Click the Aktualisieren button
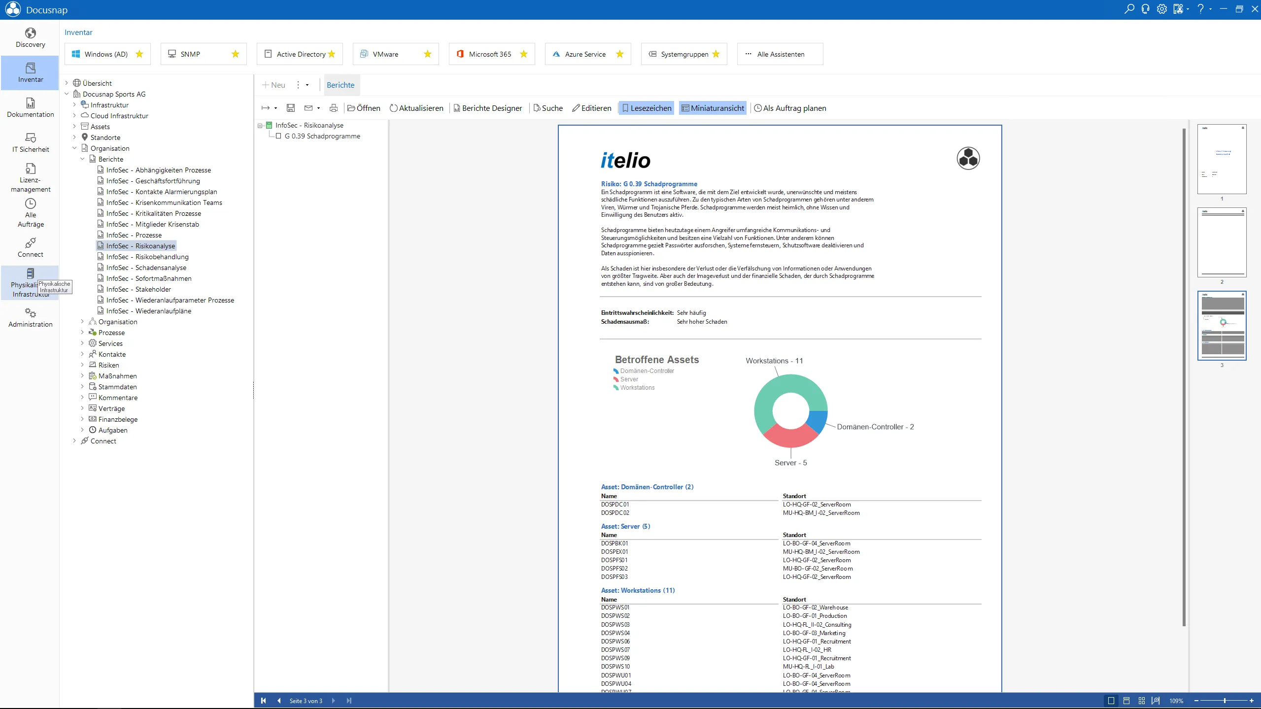Screen dimensions: 1261x709 tap(416, 108)
